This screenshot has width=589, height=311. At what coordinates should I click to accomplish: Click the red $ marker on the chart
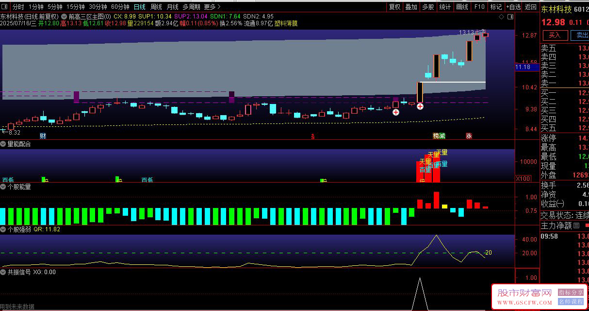point(313,136)
